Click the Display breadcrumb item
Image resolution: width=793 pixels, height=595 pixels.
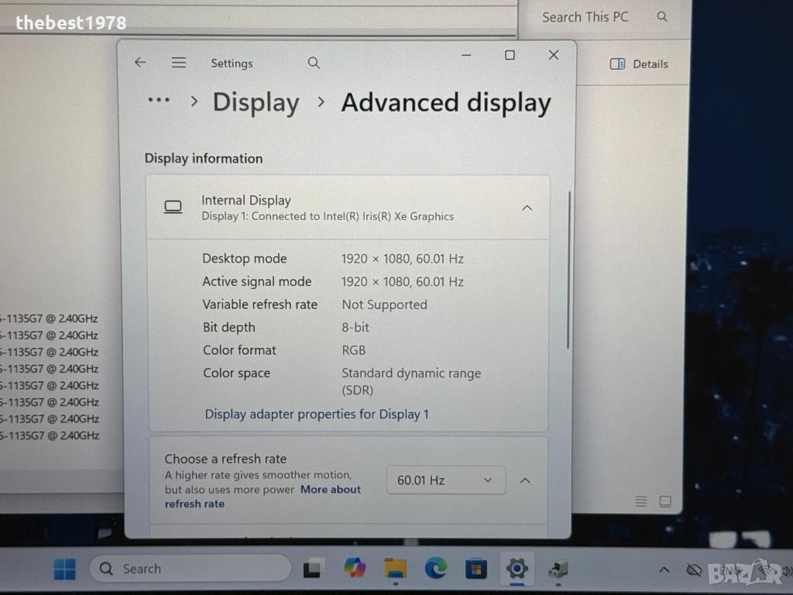point(256,102)
